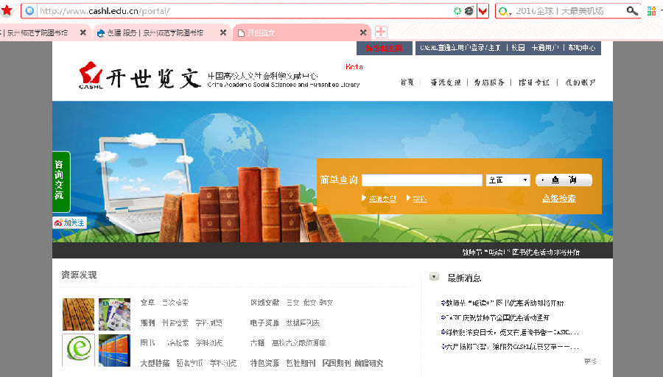Collapse the 最新消息 news panel arrow

click(435, 277)
